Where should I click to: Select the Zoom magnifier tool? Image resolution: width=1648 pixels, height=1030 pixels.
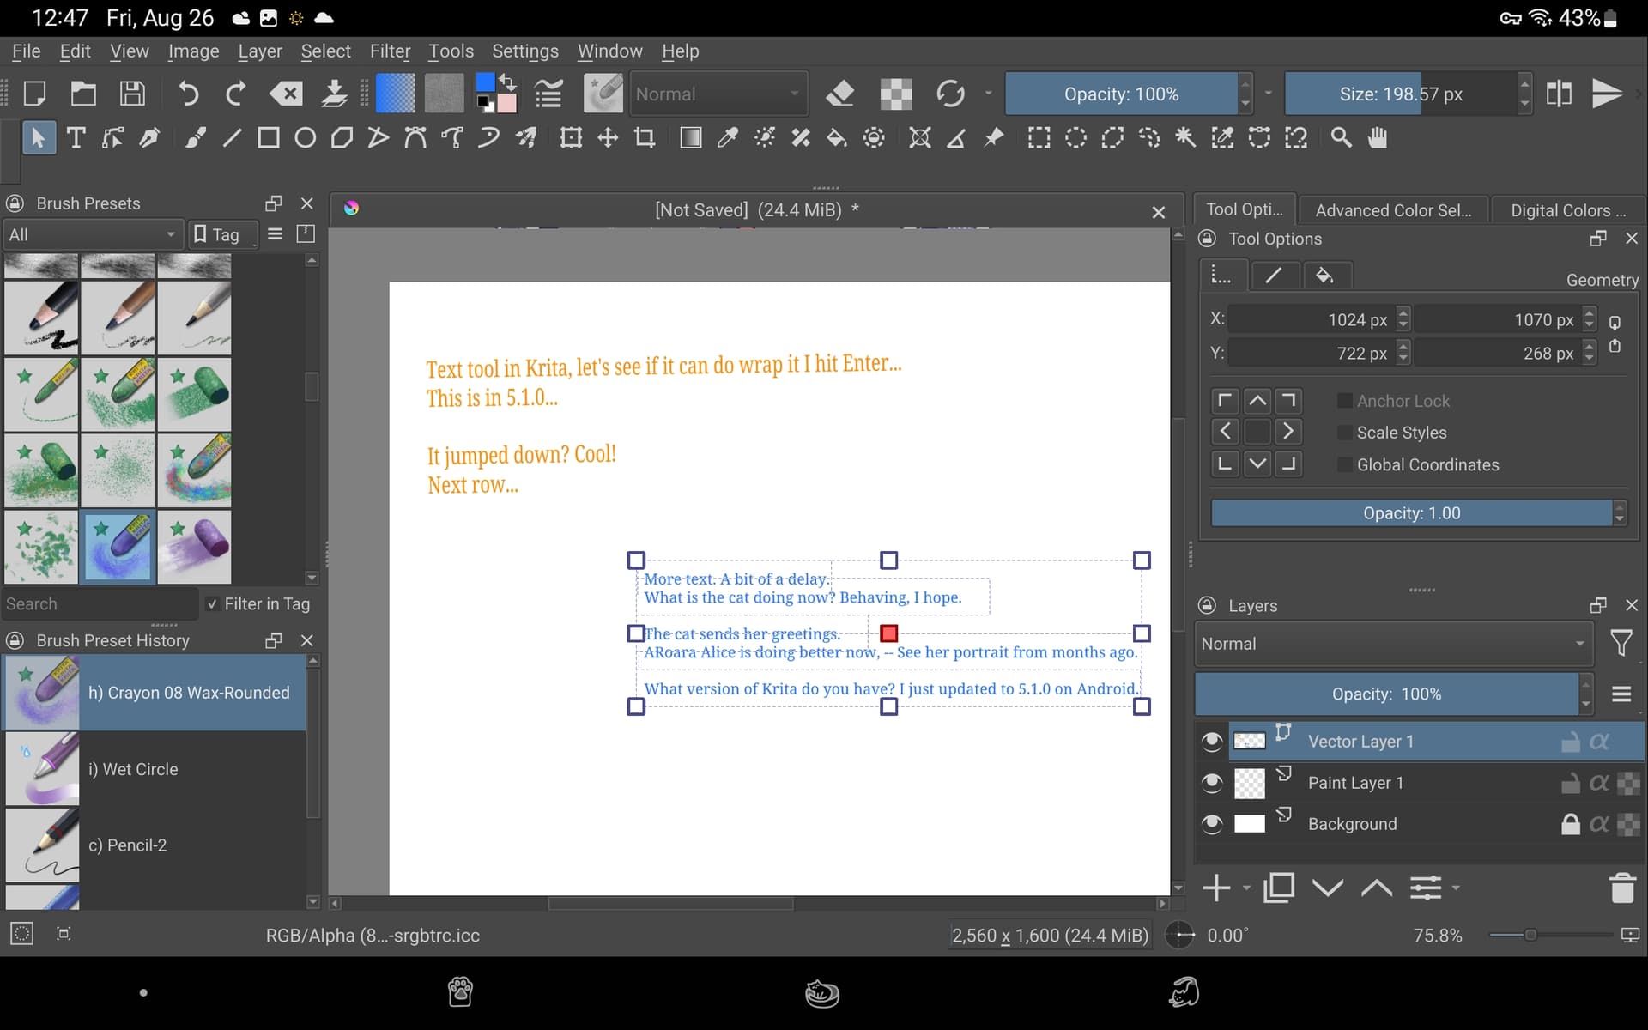(x=1341, y=138)
